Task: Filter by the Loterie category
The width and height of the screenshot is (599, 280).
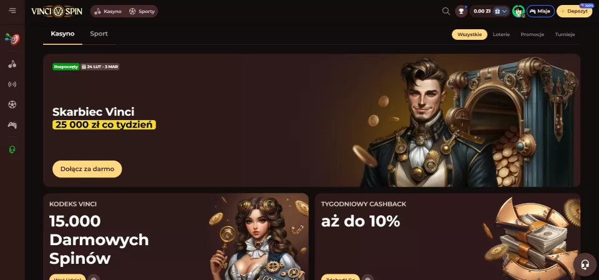Action: click(501, 34)
